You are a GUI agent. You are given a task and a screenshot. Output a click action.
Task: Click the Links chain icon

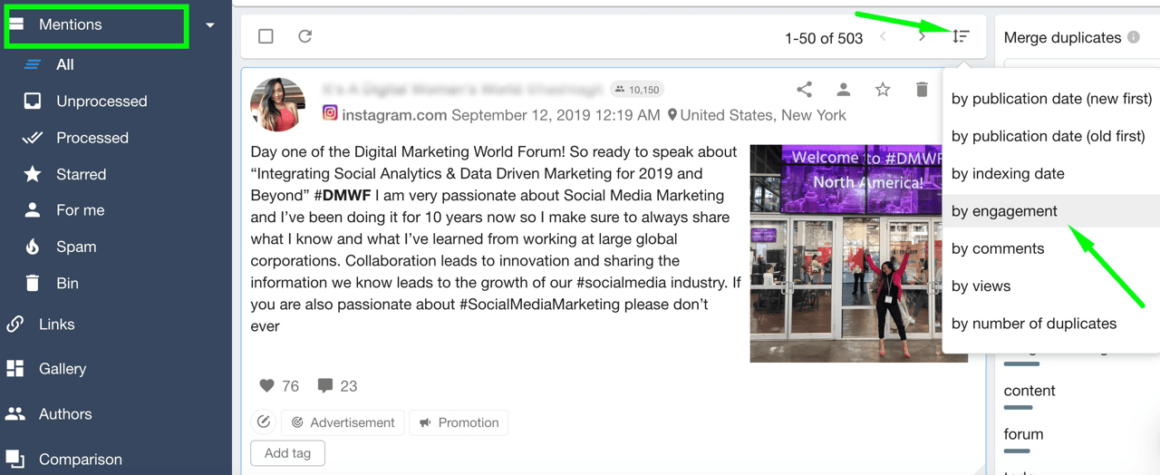point(15,324)
